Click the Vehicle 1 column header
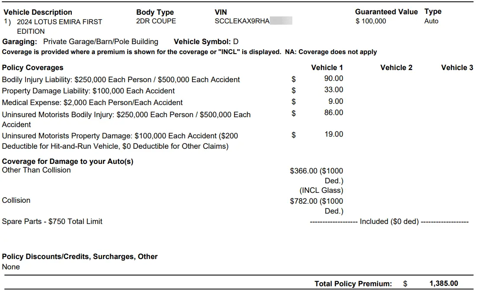The image size is (477, 291). click(x=327, y=67)
